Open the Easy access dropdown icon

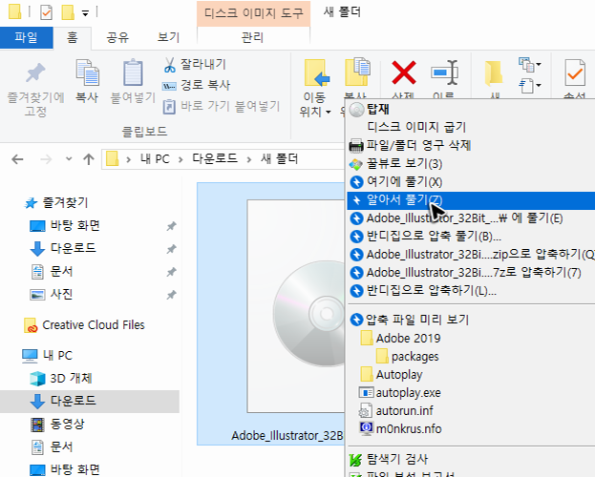pyautogui.click(x=529, y=85)
